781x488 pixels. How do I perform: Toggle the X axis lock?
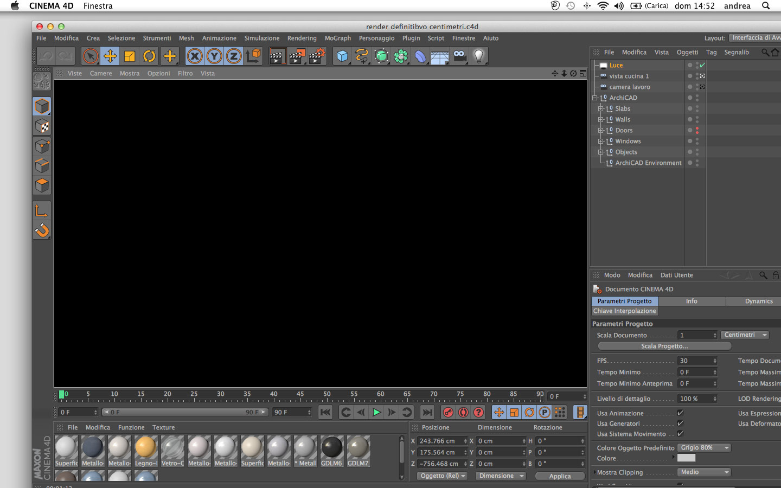point(195,56)
